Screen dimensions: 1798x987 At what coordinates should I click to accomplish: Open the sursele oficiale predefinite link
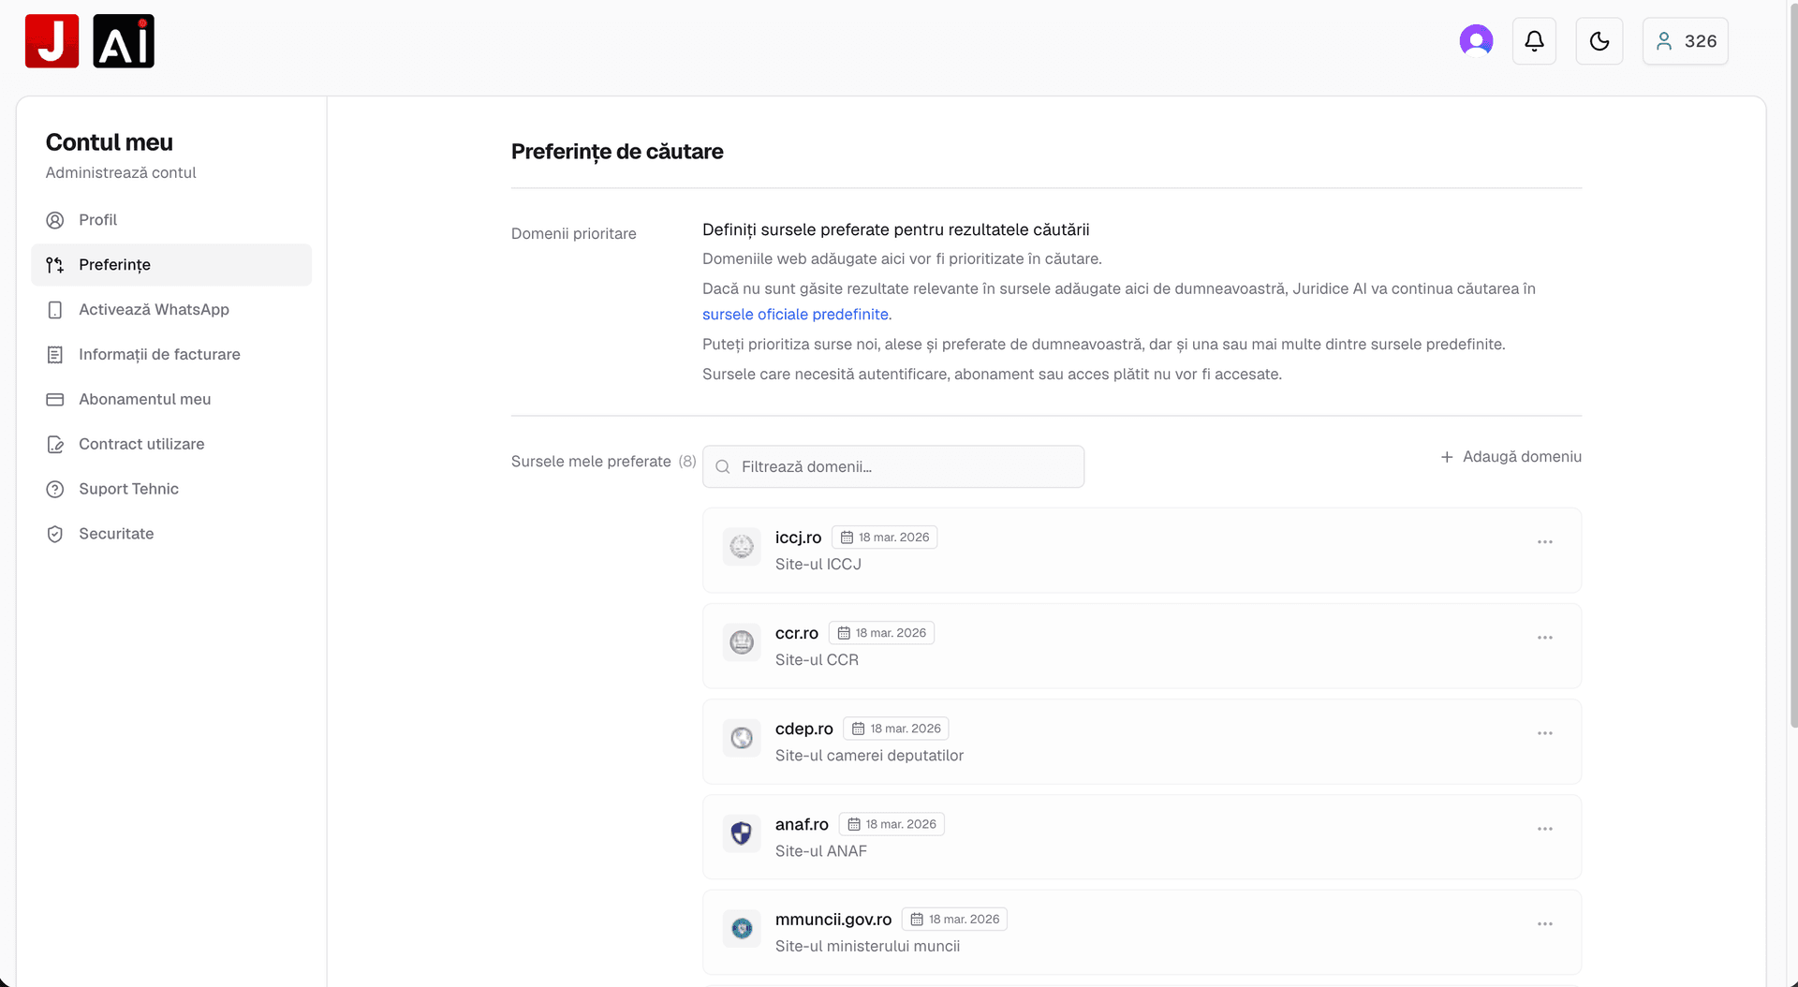tap(795, 315)
